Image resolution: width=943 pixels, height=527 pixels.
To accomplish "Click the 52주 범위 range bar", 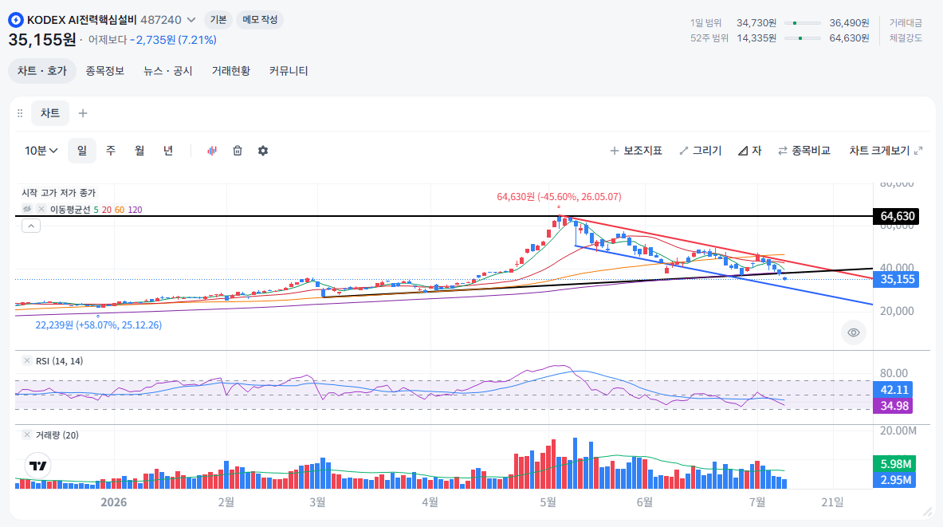I will tap(803, 38).
